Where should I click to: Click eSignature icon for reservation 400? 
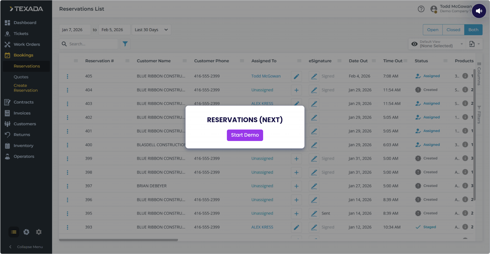point(314,145)
